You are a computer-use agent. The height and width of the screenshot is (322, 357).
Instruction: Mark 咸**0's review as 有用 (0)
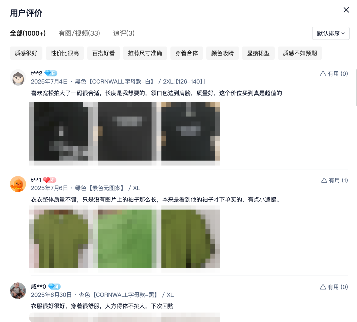point(334,287)
